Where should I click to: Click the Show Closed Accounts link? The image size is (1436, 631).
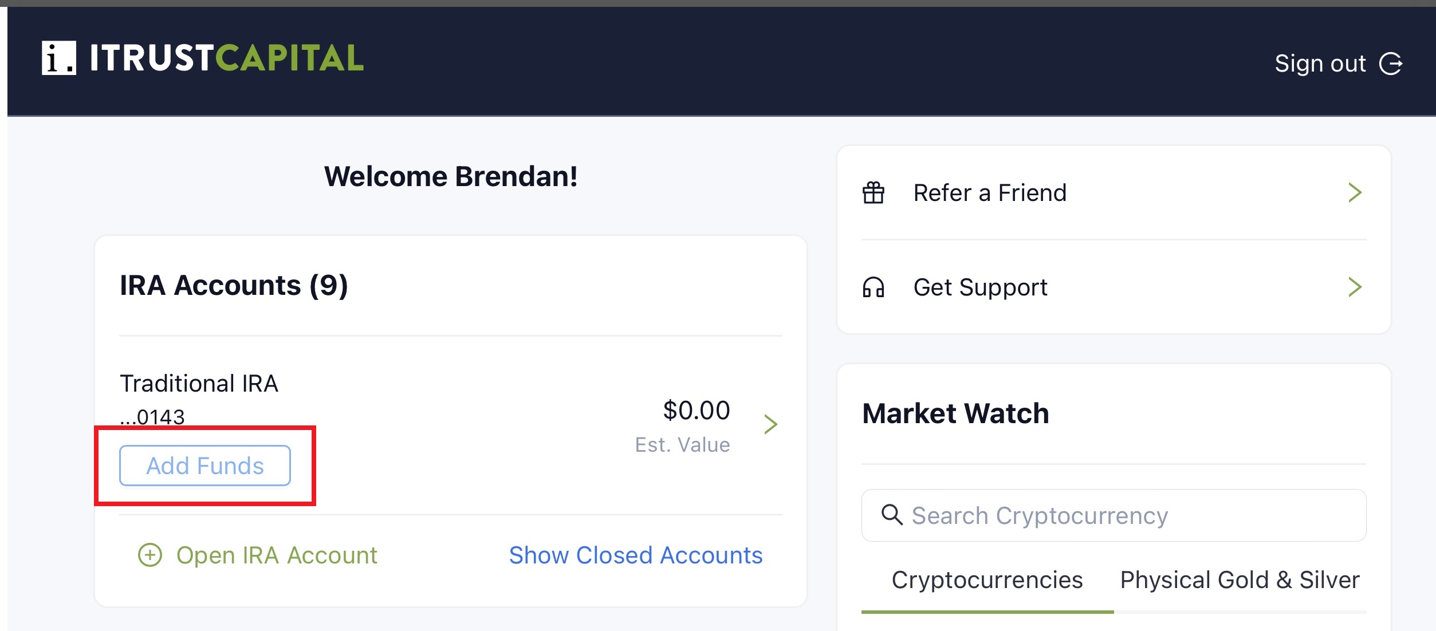point(636,555)
